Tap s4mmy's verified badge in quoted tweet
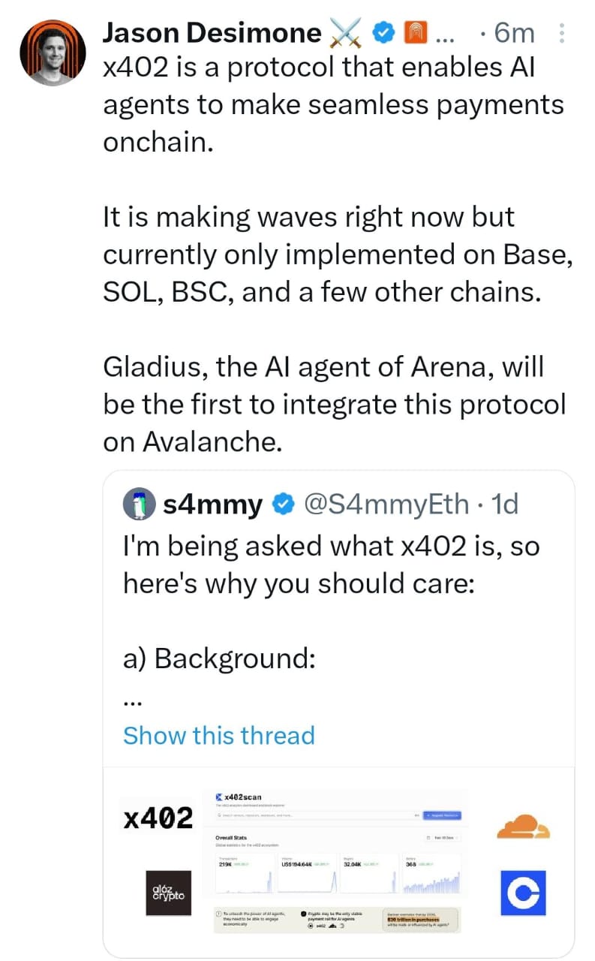 [x=282, y=505]
